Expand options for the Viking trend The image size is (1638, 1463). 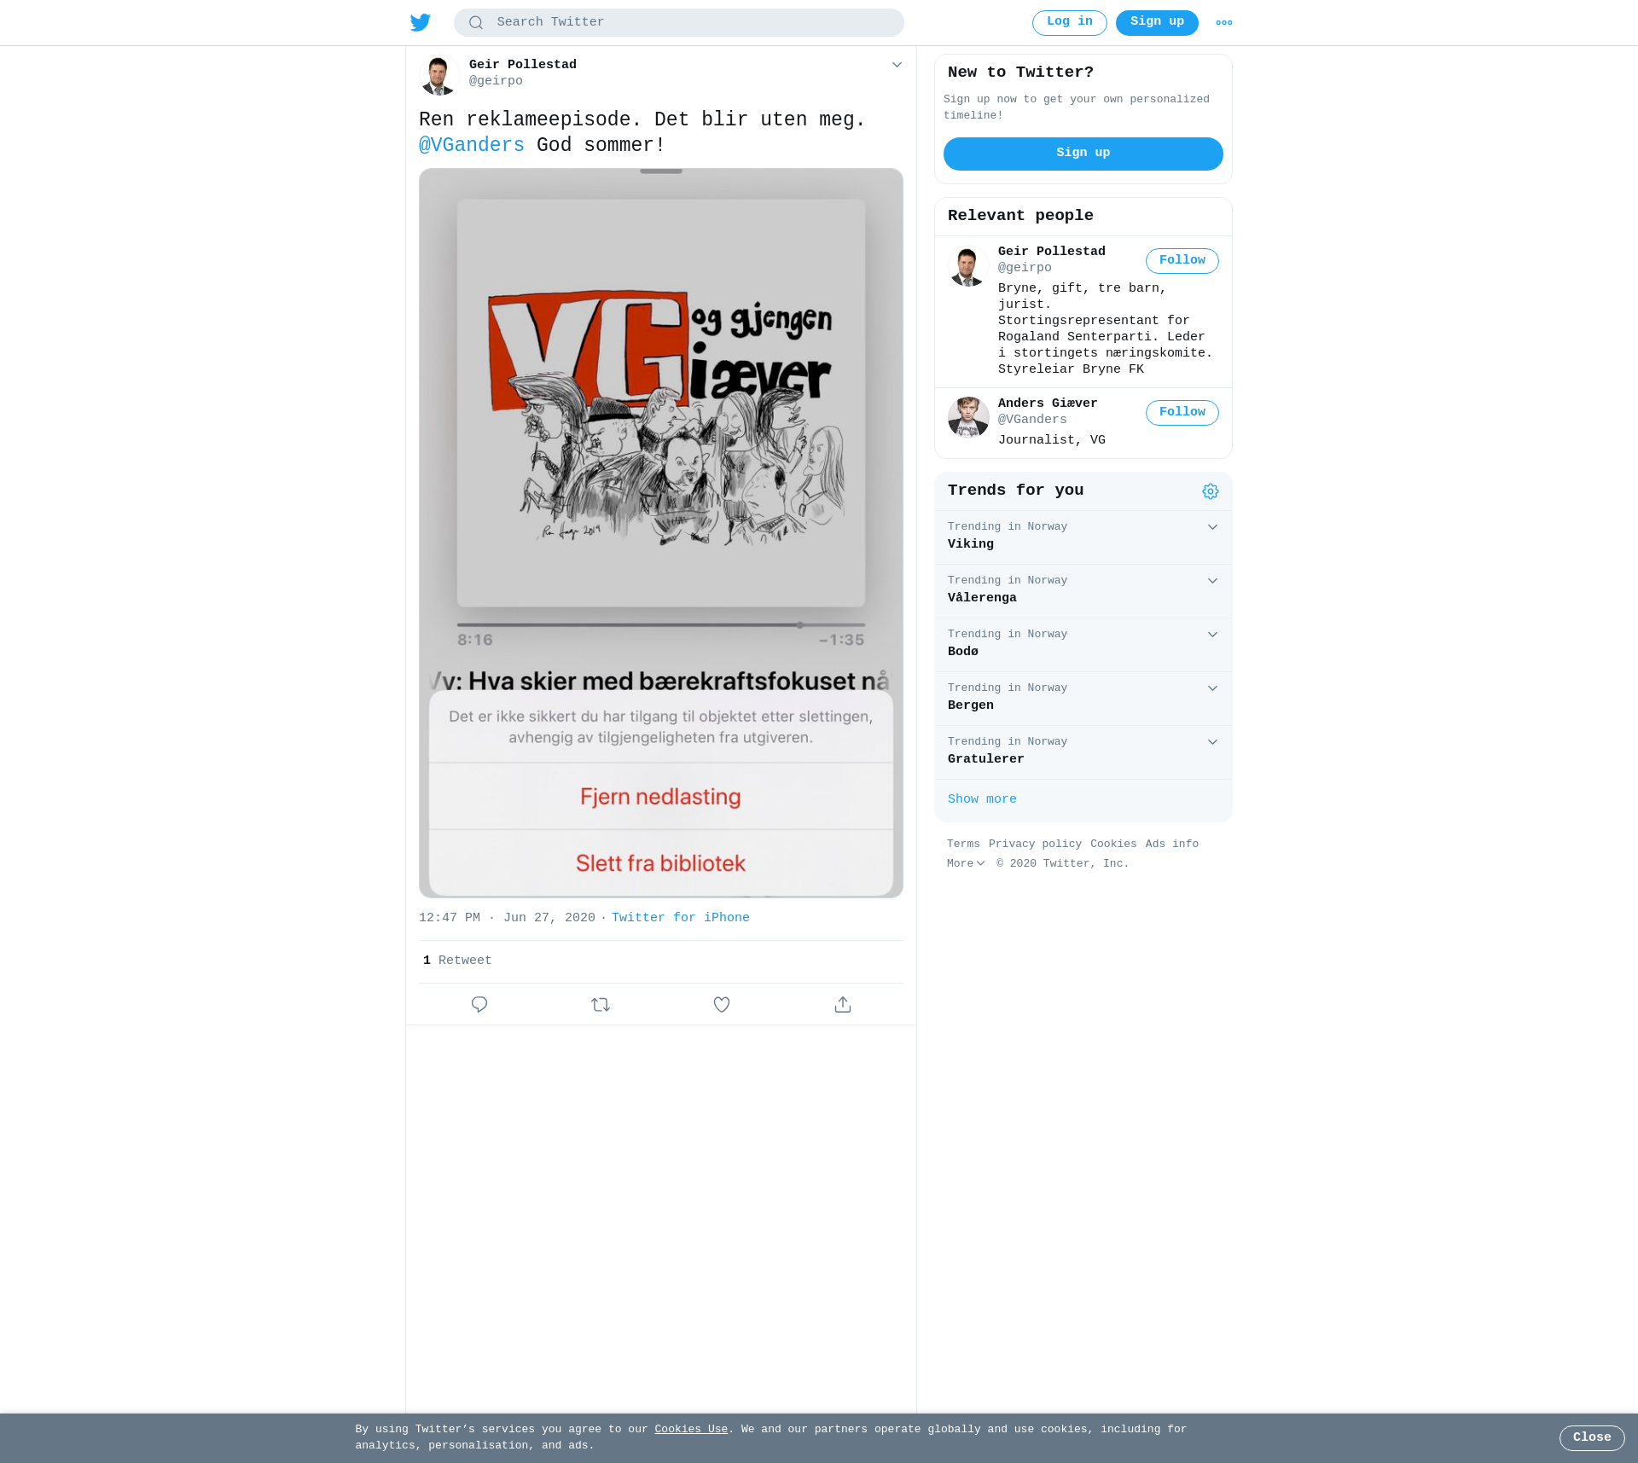pyautogui.click(x=1212, y=527)
